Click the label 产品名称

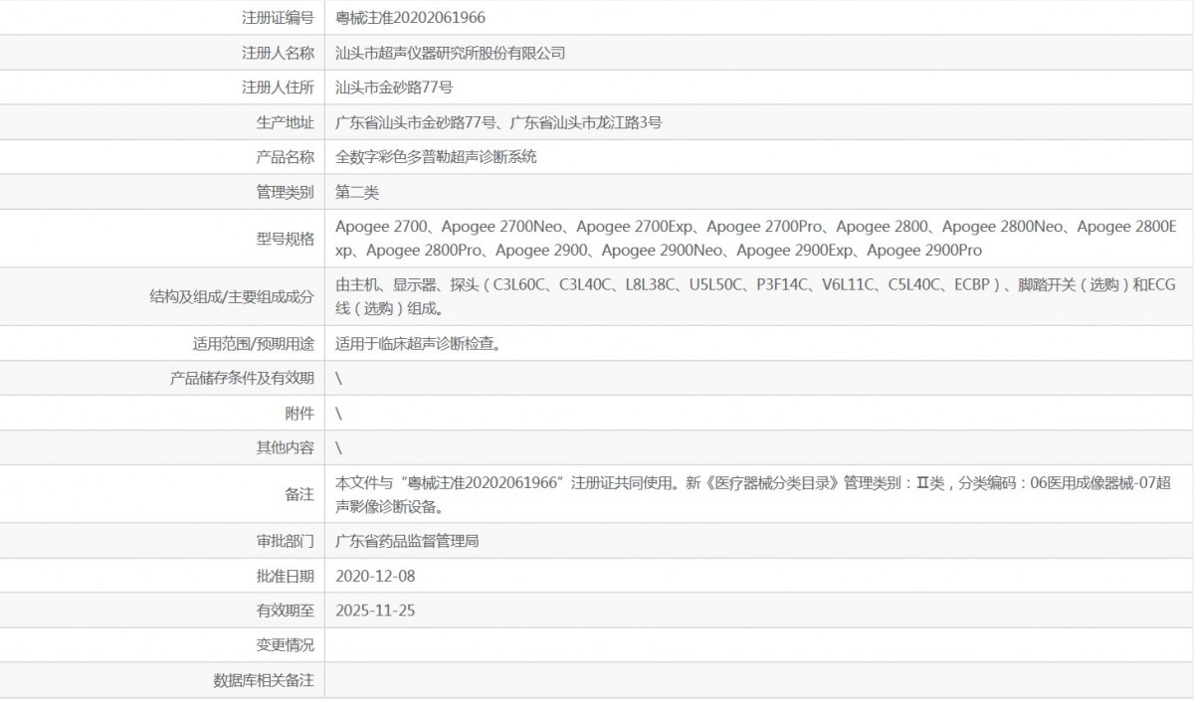coord(286,157)
